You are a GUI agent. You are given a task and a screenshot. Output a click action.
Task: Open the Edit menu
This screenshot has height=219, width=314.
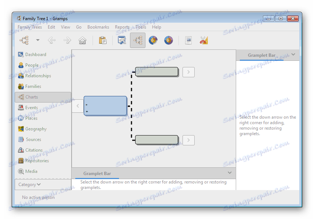tap(51, 27)
